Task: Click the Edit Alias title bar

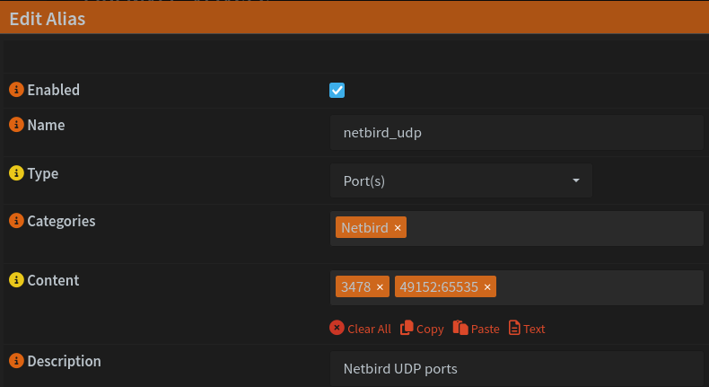Action: click(x=354, y=18)
